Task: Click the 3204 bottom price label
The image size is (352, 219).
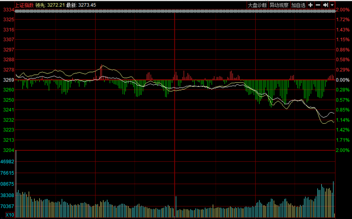Action: click(9, 150)
